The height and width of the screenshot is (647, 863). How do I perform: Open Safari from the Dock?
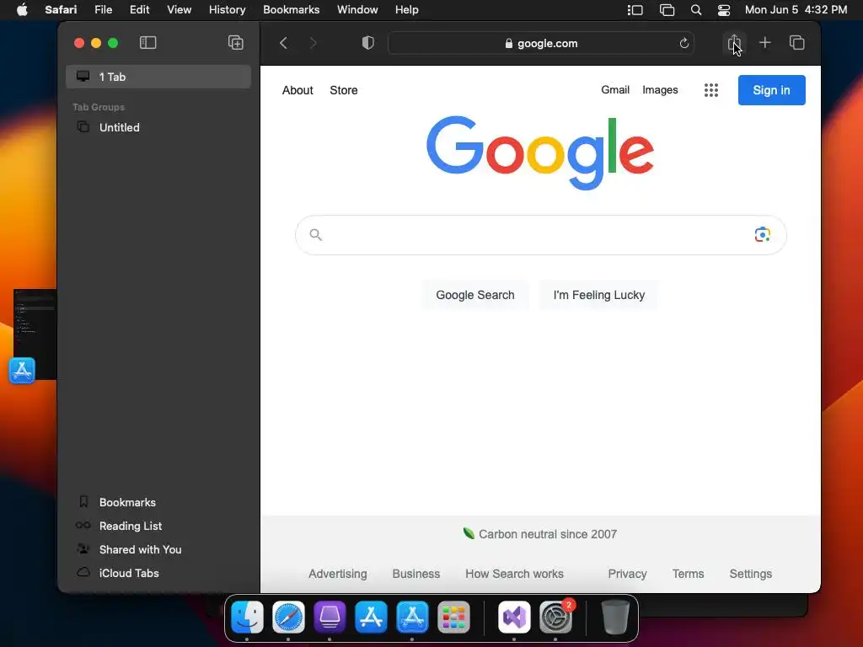point(288,617)
